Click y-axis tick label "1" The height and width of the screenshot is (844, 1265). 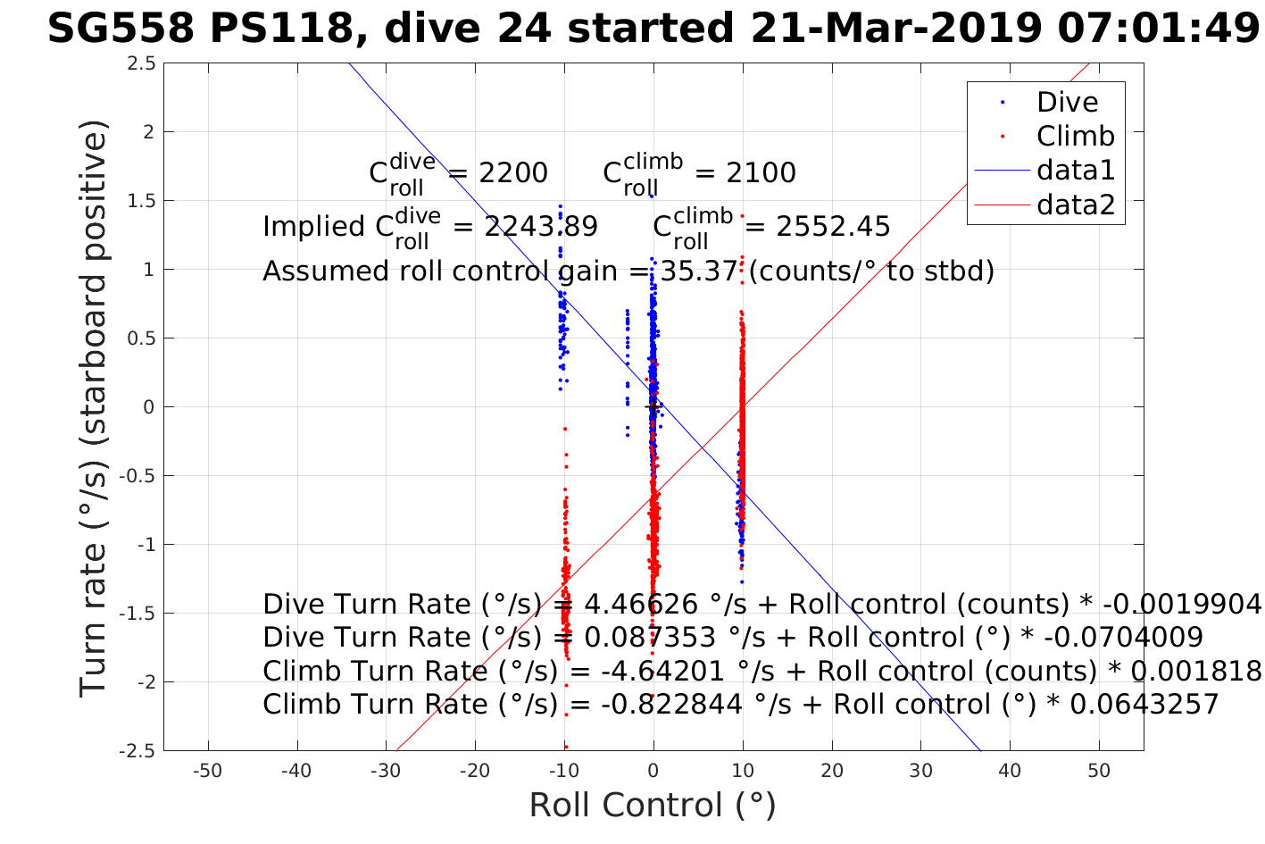point(149,270)
